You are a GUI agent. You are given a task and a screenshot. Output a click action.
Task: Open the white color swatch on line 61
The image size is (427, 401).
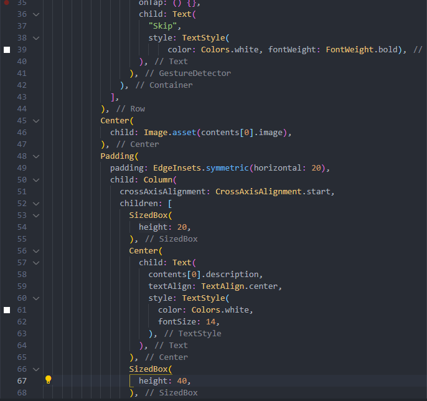(x=7, y=309)
